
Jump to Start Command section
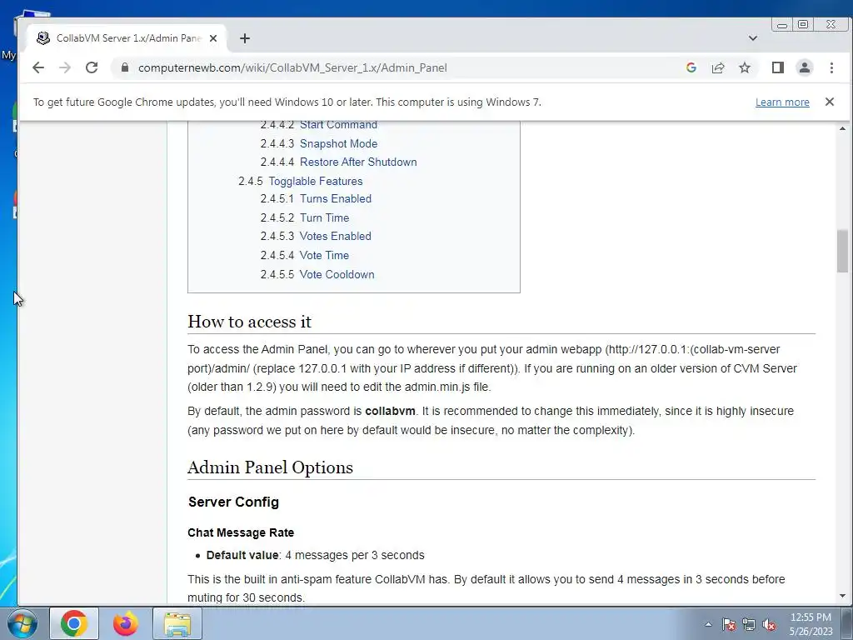point(338,125)
